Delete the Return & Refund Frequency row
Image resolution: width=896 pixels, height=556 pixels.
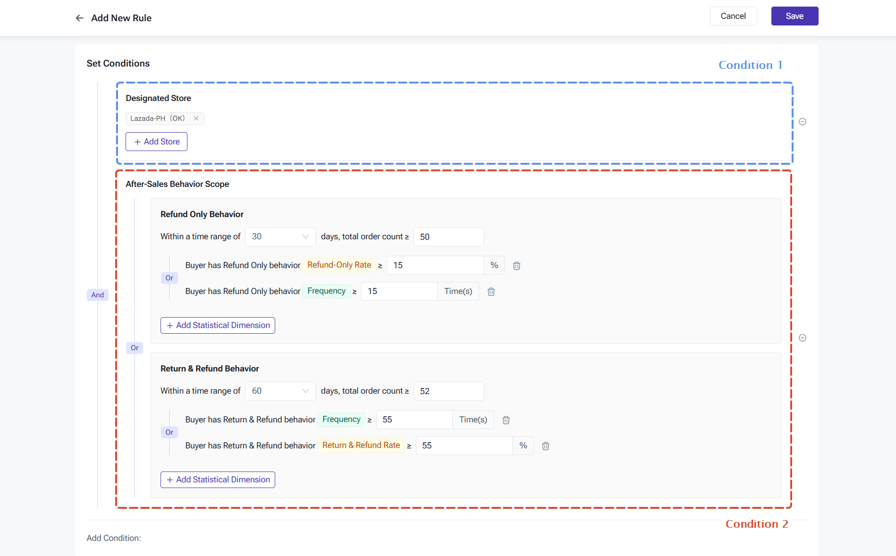coord(506,420)
